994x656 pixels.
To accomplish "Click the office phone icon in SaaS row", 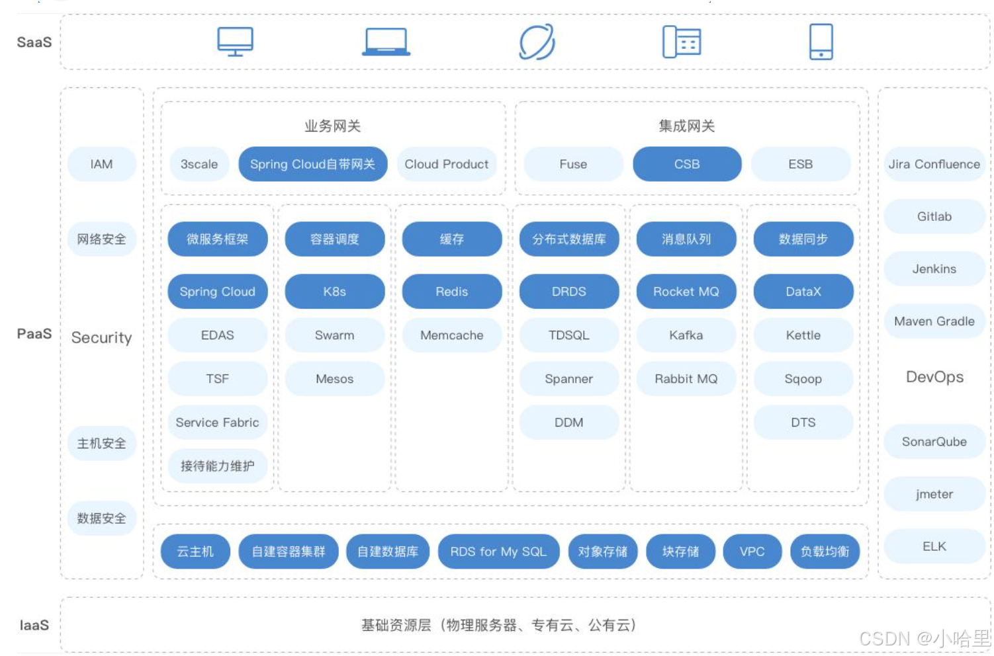I will (682, 42).
